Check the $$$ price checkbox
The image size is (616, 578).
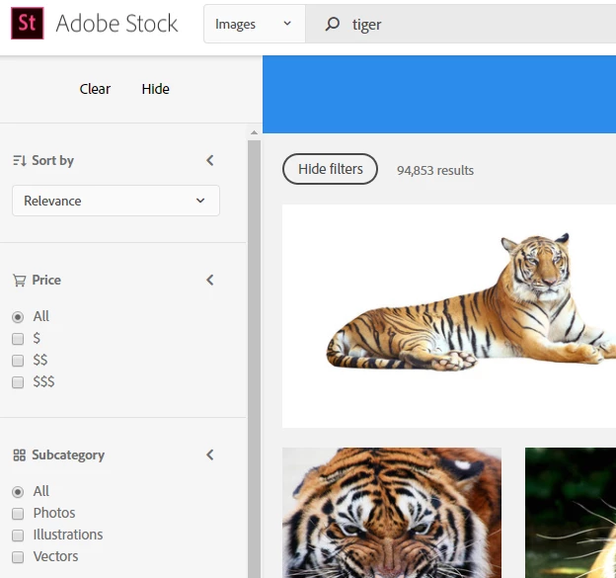tap(18, 381)
